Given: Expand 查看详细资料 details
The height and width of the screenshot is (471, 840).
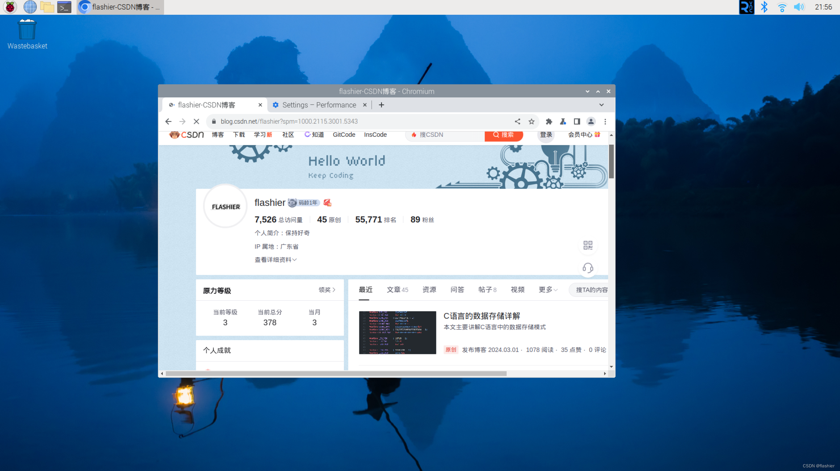Looking at the screenshot, I should (x=276, y=260).
